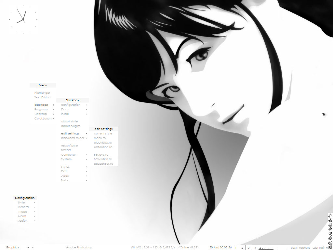This screenshot has height=250, width=333.
Task: Click the Graphics workspace label
Action: pos(13,247)
